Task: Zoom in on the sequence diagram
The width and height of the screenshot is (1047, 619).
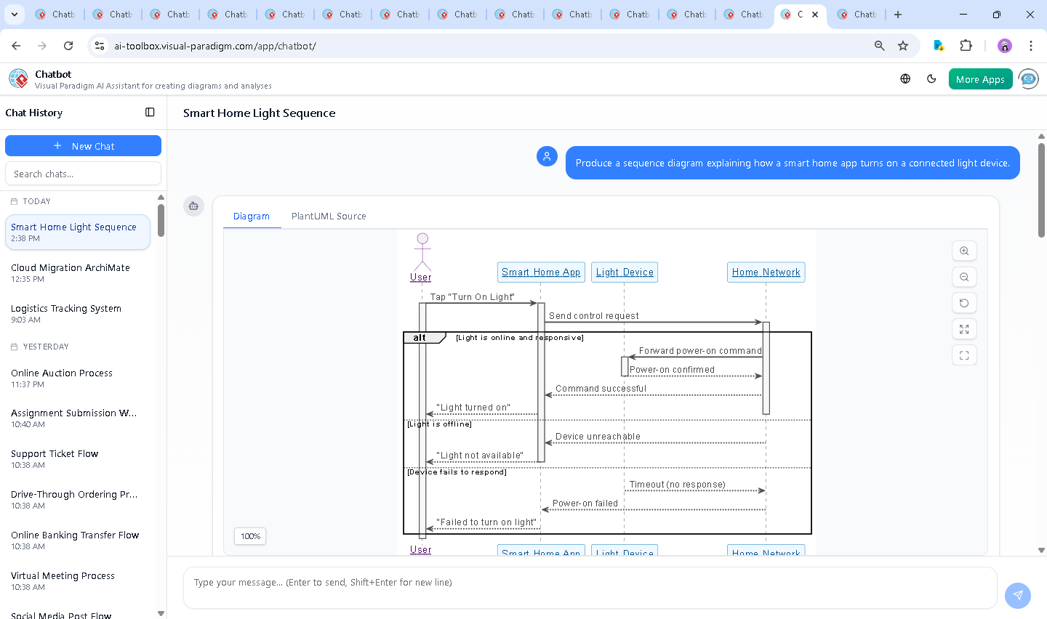Action: pos(964,251)
